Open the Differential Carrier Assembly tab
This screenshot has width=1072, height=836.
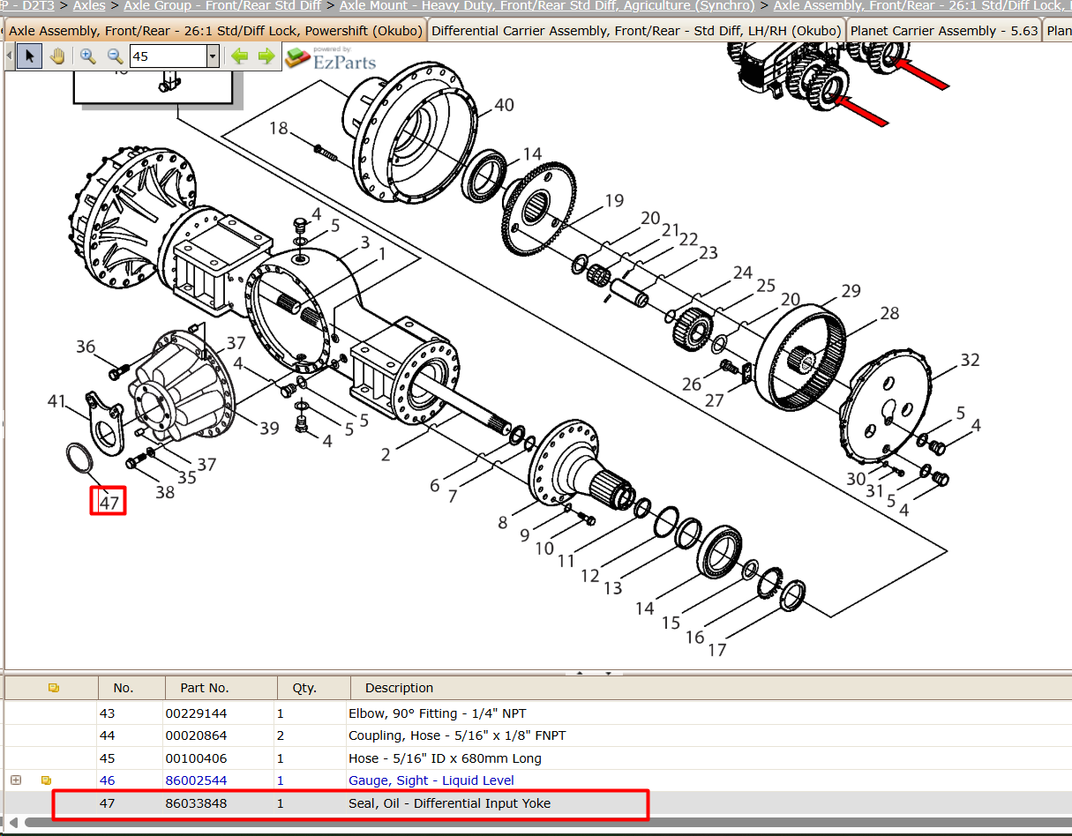(x=636, y=31)
